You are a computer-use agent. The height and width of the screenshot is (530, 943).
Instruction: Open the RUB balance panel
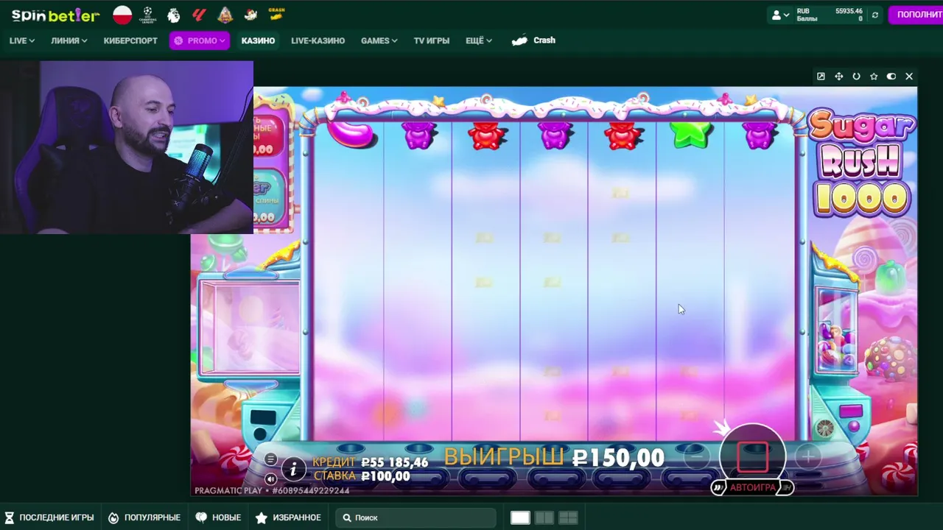(830, 15)
